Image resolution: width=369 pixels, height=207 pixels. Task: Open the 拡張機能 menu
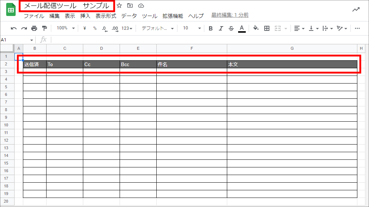pos(173,16)
